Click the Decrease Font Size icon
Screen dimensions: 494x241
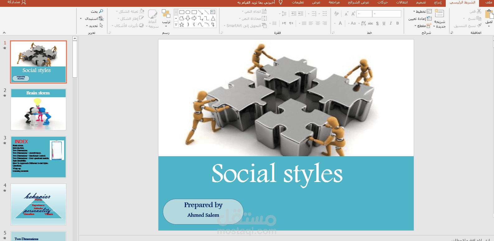[346, 14]
